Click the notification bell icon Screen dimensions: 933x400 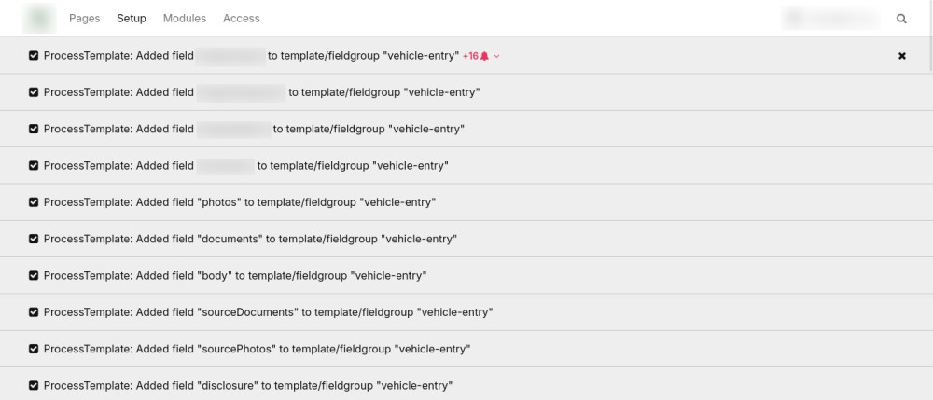tap(484, 56)
